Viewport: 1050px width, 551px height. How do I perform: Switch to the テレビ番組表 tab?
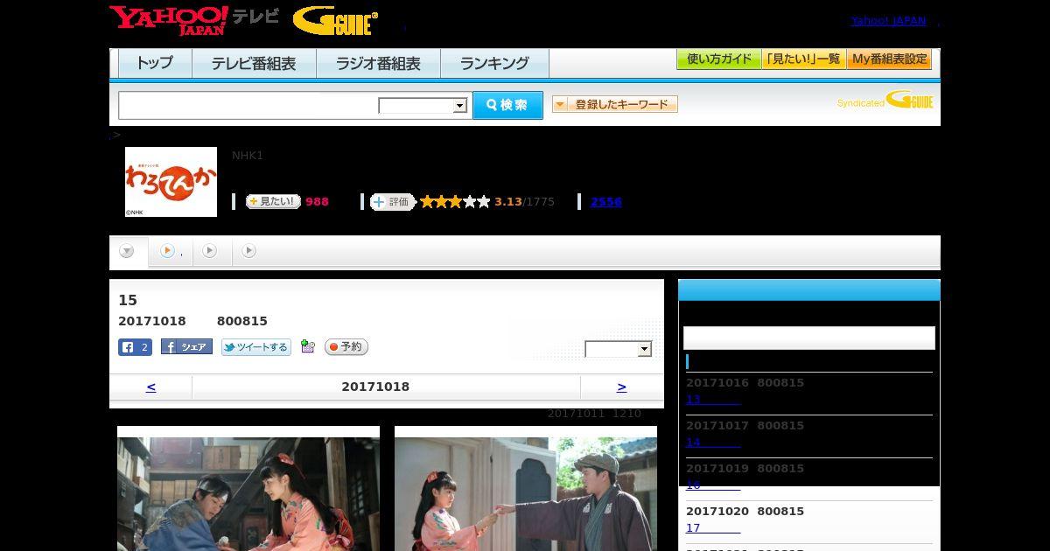pos(254,63)
